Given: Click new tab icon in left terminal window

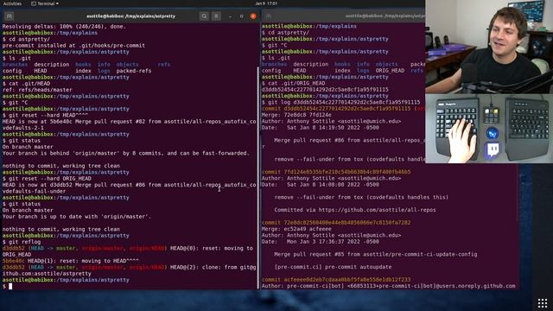Looking at the screenshot, I should [x=10, y=16].
